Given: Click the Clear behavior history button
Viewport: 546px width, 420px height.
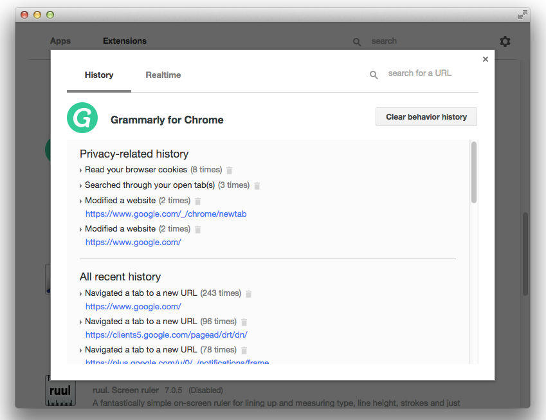Looking at the screenshot, I should point(426,116).
